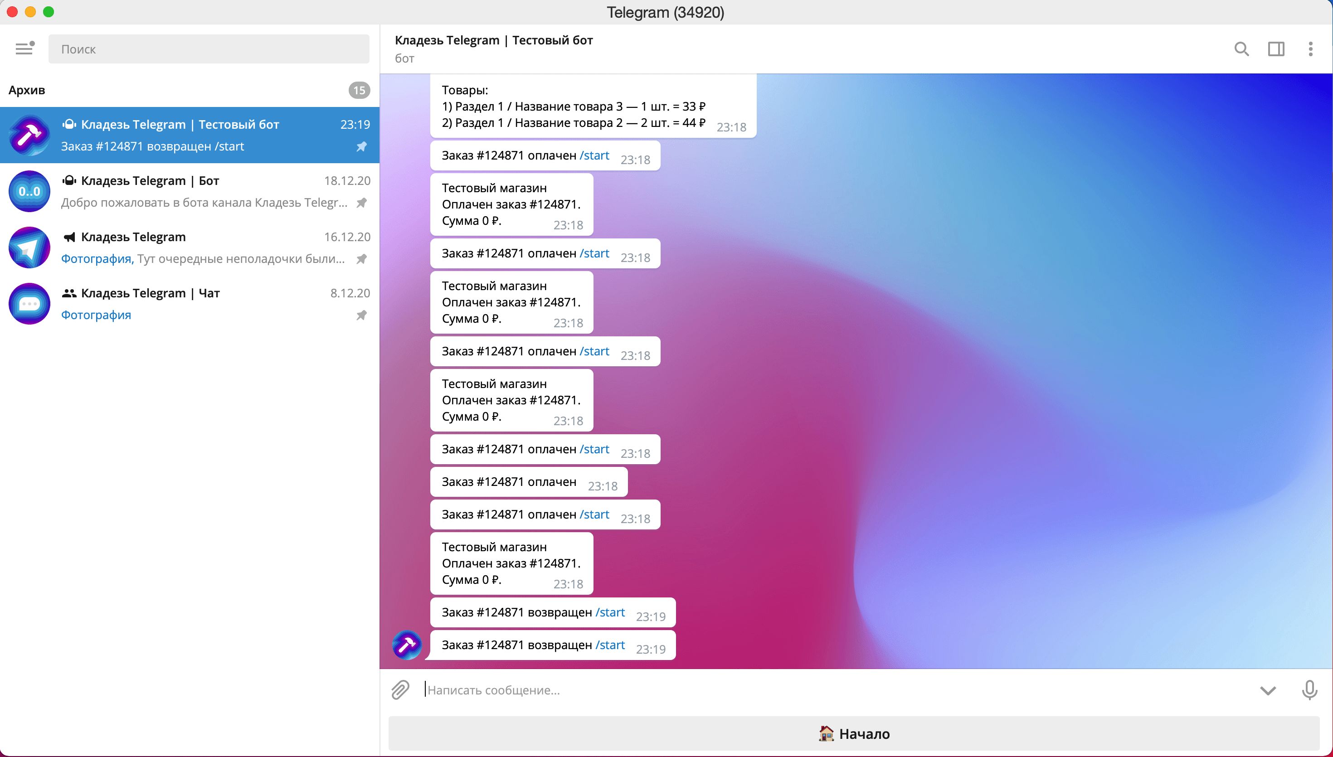Click the paperclip attach file icon
Image resolution: width=1333 pixels, height=757 pixels.
pos(400,690)
